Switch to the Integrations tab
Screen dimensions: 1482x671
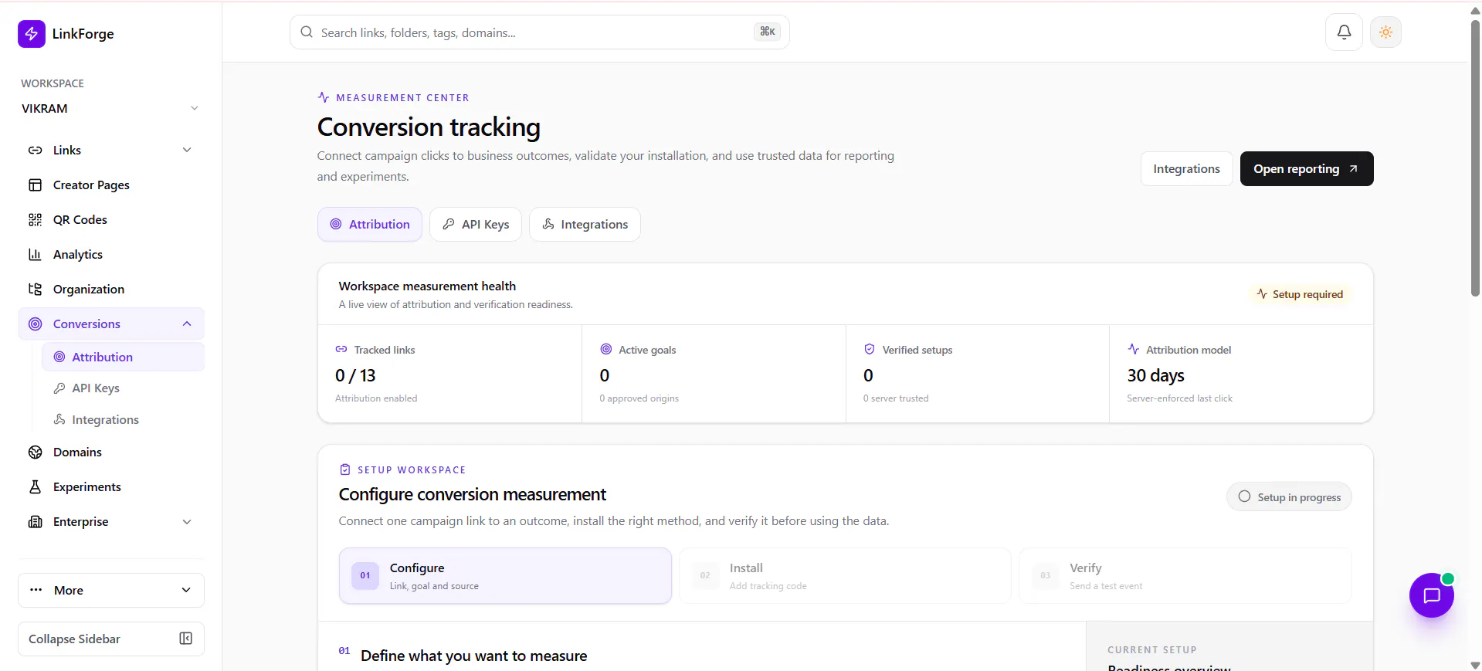(585, 225)
